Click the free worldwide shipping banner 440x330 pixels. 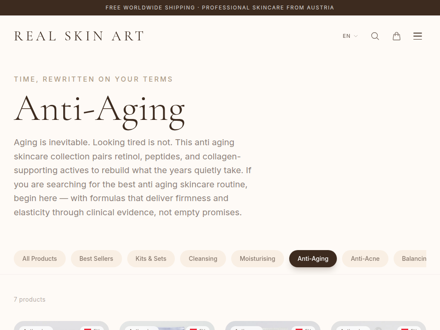220,8
